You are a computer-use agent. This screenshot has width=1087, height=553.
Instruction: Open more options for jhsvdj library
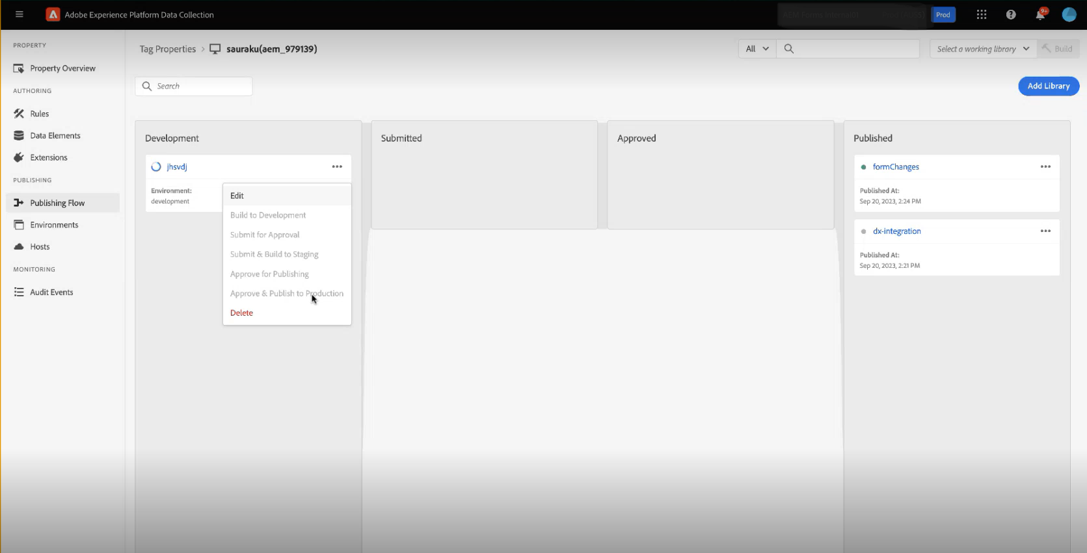[x=337, y=166]
